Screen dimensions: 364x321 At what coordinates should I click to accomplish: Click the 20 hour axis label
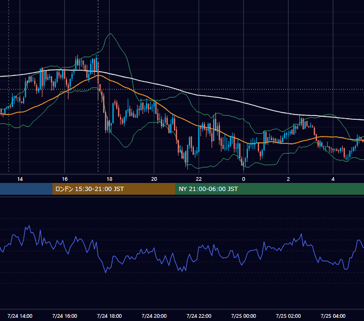coord(154,179)
